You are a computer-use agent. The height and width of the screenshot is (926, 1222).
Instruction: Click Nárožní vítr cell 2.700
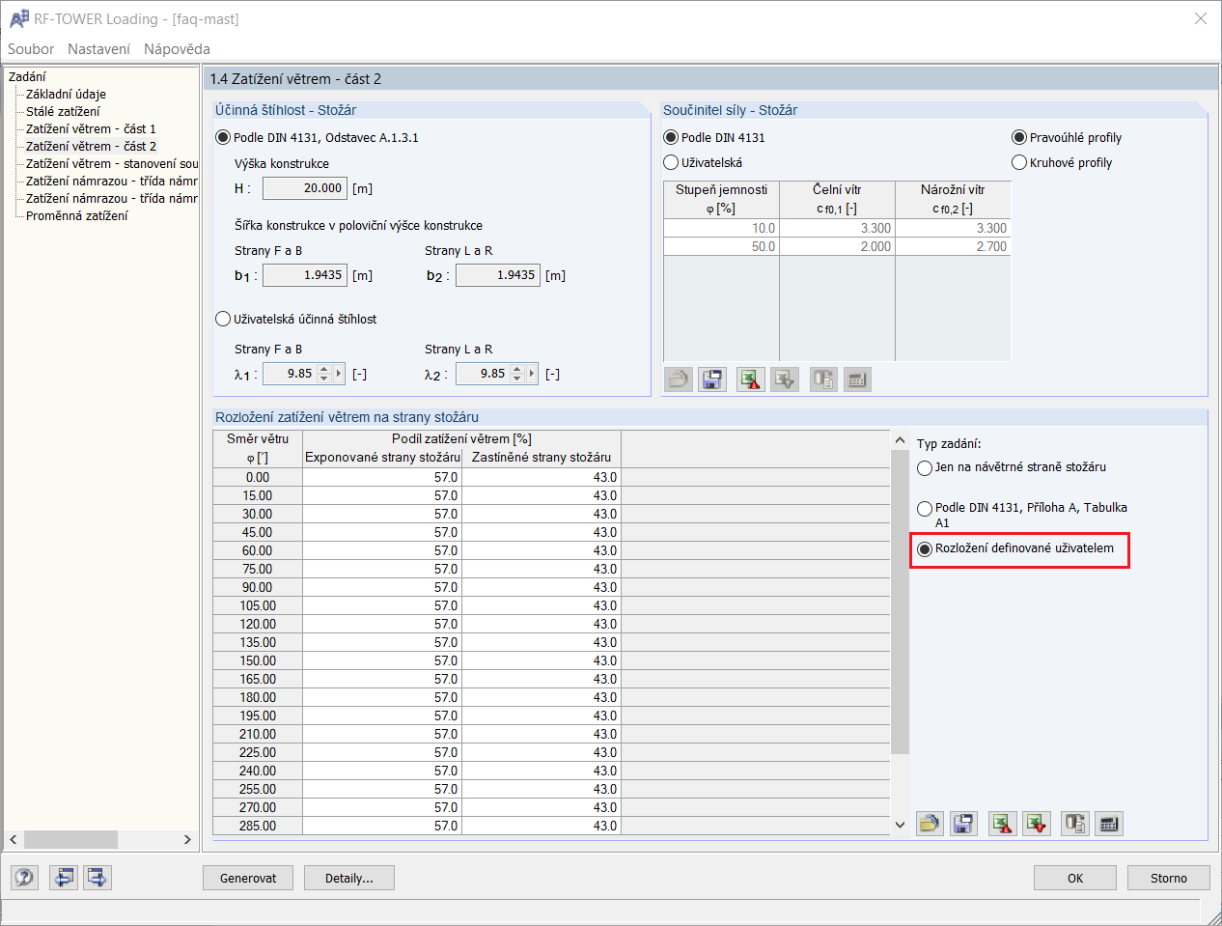point(954,246)
